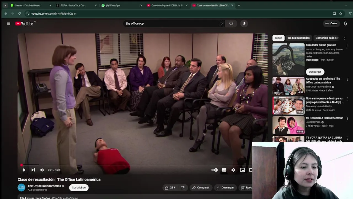
Task: Toggle the autoplay switch
Action: 215,170
